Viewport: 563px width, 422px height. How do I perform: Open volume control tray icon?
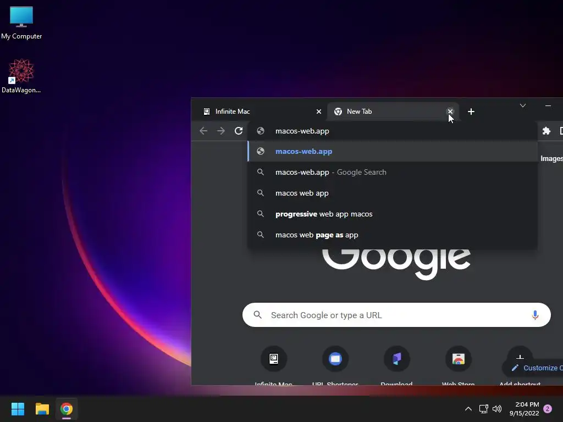[497, 409]
